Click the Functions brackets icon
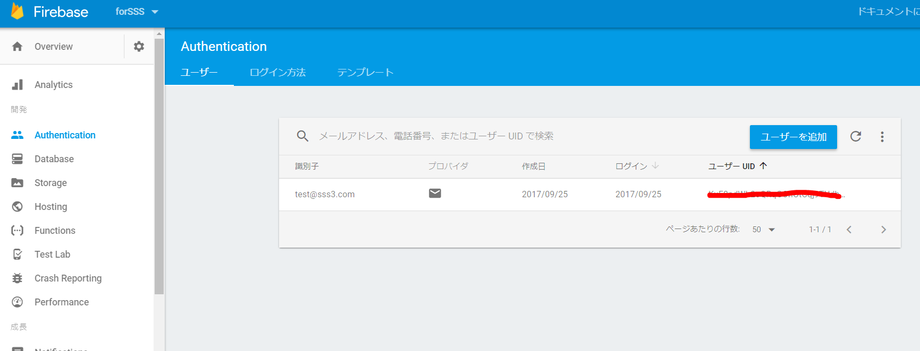Viewport: 920px width, 351px height. pyautogui.click(x=18, y=231)
